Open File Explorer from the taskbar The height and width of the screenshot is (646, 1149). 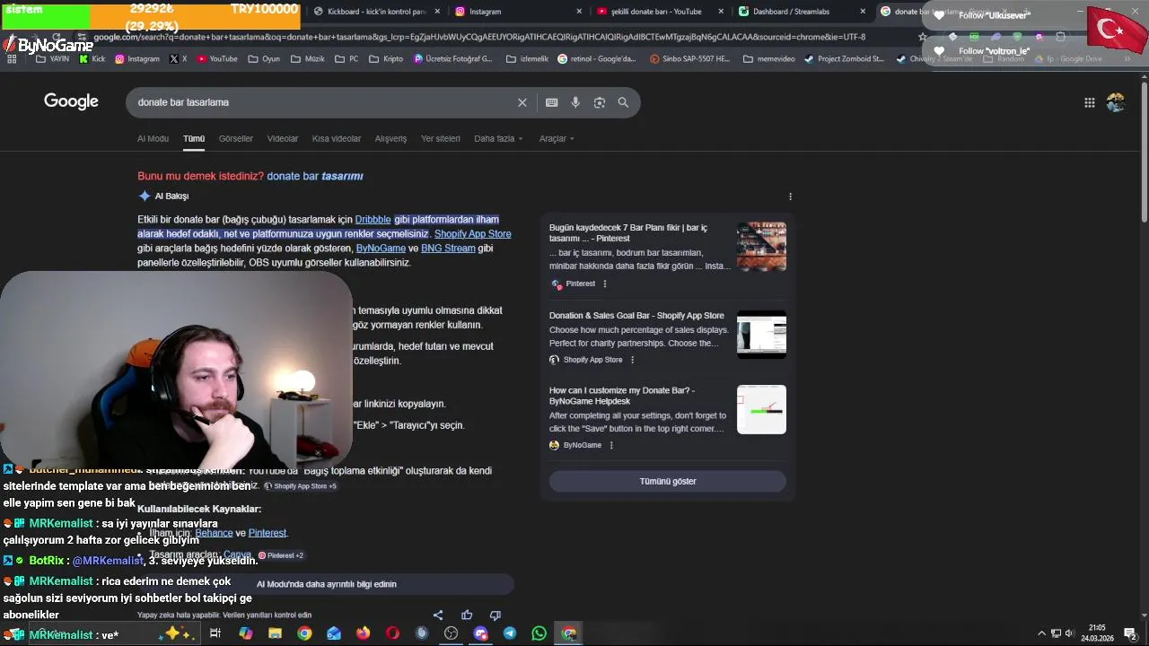pyautogui.click(x=275, y=633)
